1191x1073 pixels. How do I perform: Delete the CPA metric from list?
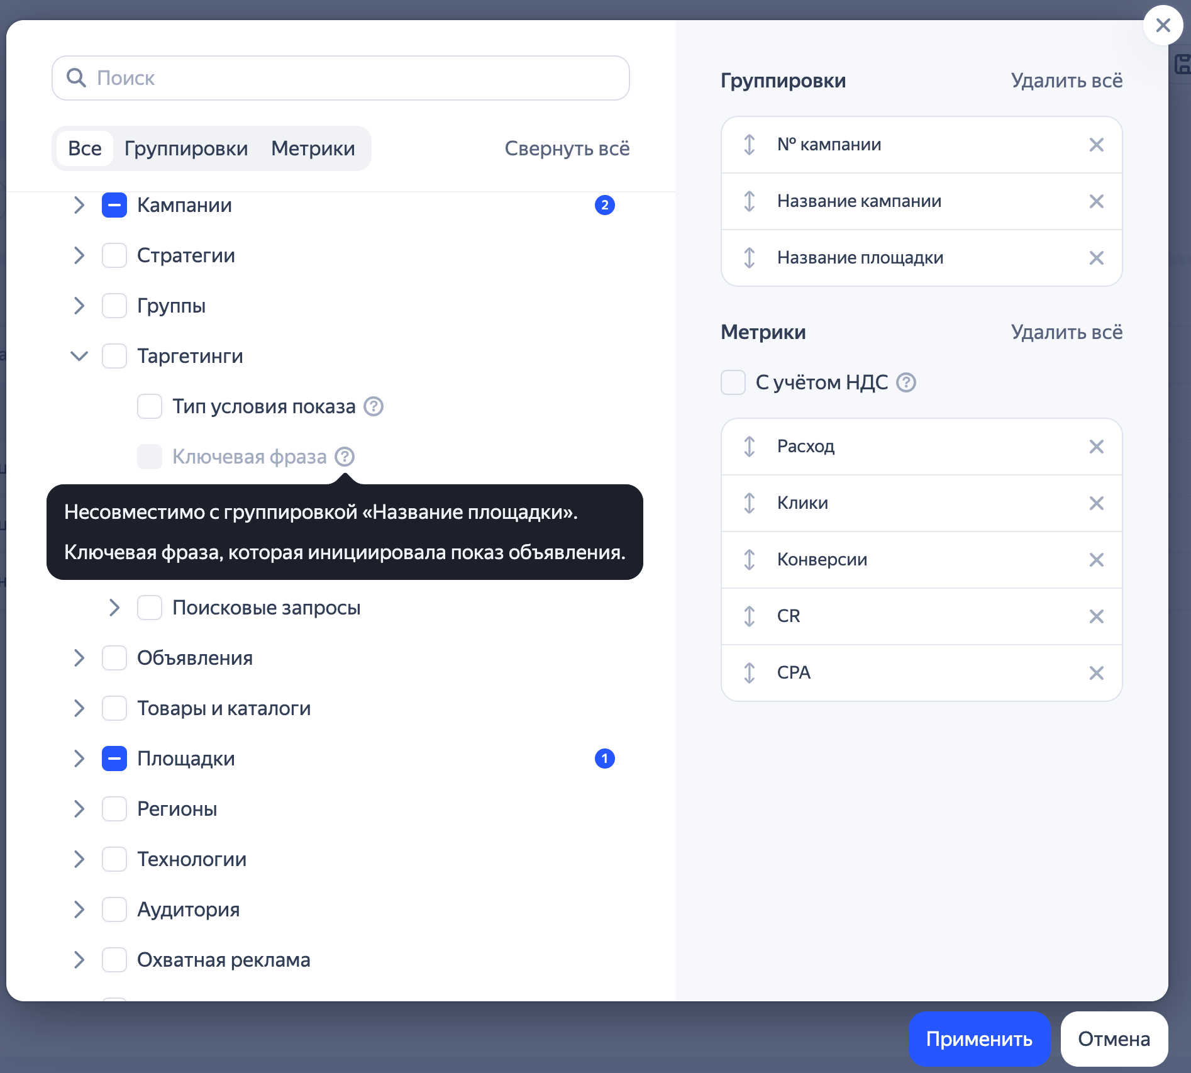coord(1096,673)
